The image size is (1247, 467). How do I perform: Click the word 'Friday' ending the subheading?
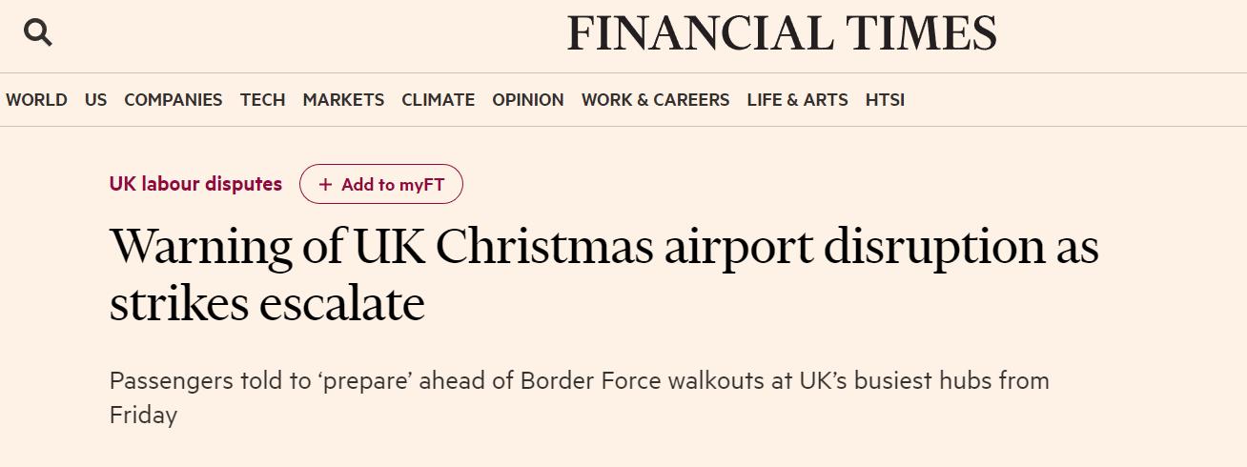click(x=143, y=416)
